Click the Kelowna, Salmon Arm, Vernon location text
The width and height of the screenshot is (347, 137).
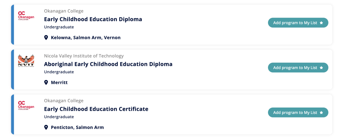[x=86, y=37]
